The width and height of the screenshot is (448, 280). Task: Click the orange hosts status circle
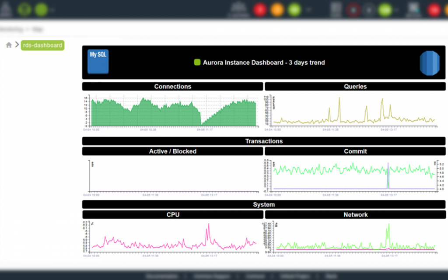click(x=277, y=10)
